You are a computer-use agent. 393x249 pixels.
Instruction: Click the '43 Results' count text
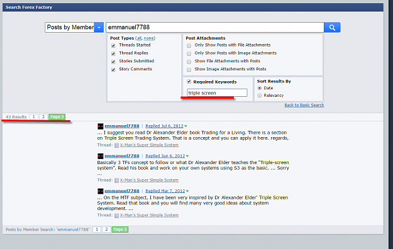pyautogui.click(x=16, y=117)
